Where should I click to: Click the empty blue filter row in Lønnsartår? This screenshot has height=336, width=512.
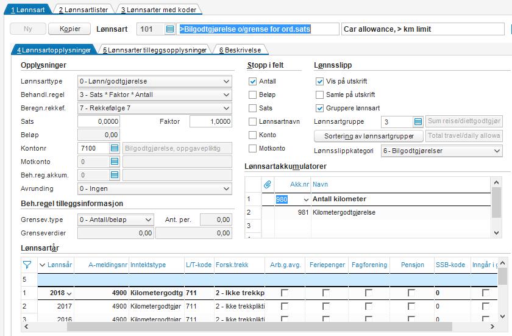268,280
